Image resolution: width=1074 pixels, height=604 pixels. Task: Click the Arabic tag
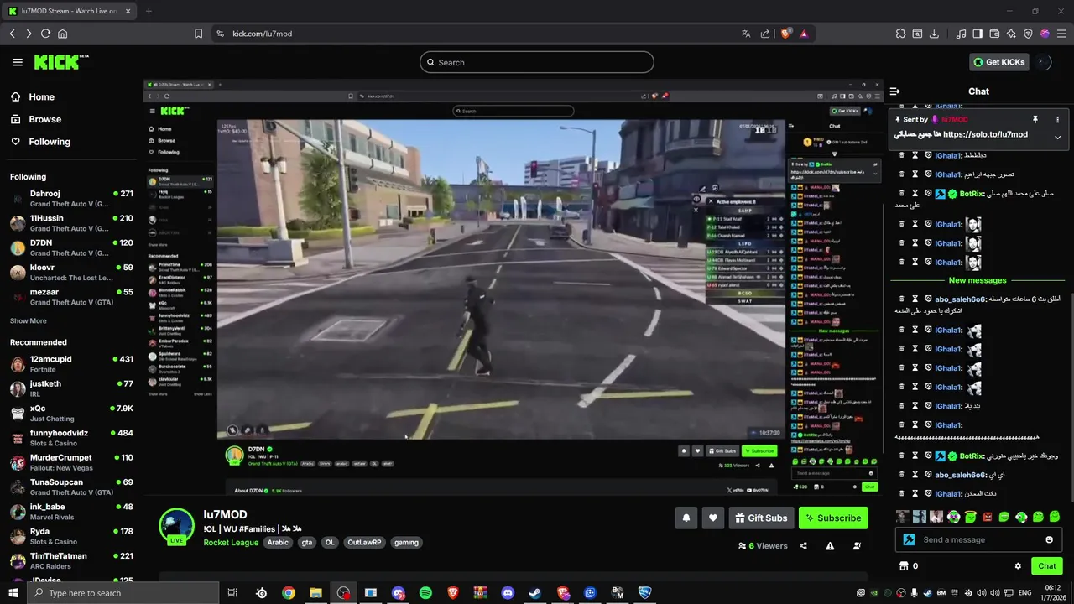point(278,543)
